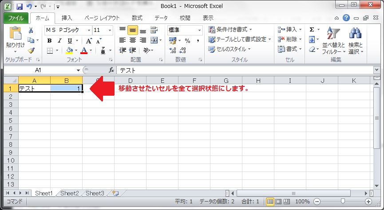
Task: Open Excel Help question mark icon
Action: pos(346,18)
